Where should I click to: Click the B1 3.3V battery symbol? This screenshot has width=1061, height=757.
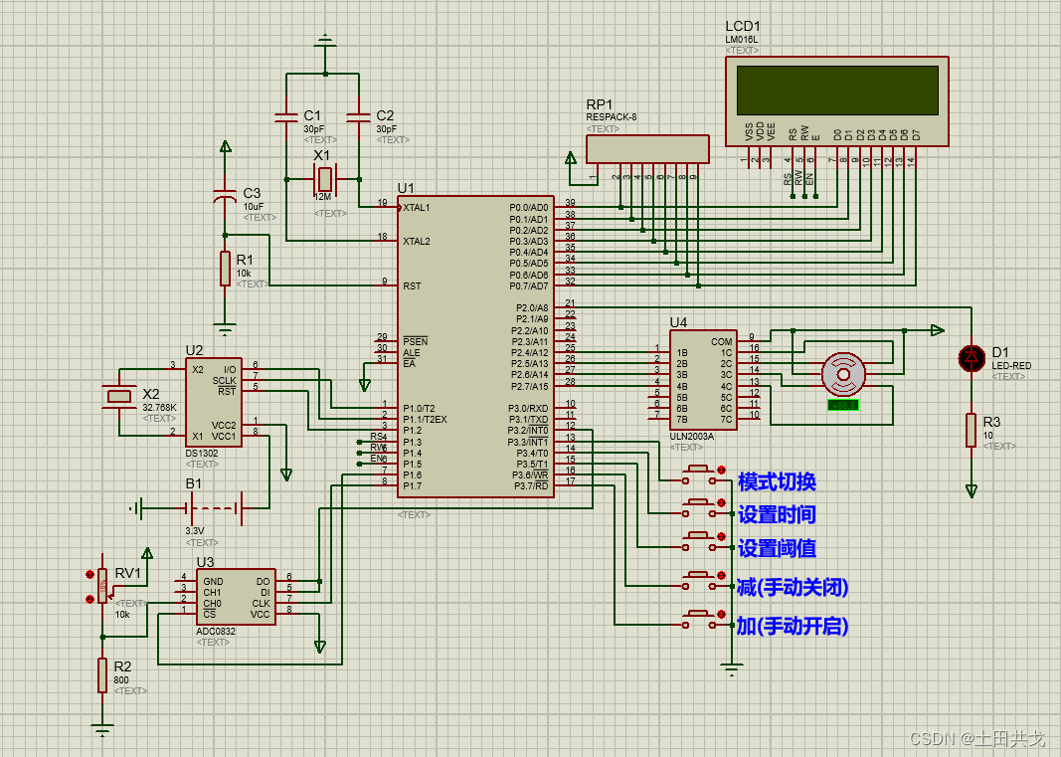[x=215, y=507]
